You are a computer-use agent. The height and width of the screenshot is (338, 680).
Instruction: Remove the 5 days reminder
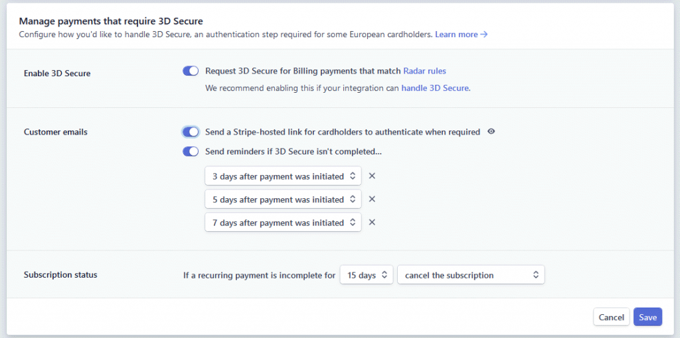372,199
